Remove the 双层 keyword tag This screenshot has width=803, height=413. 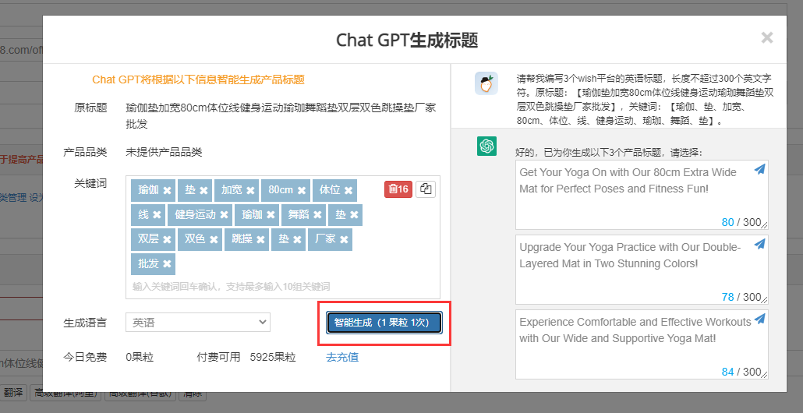(x=167, y=239)
